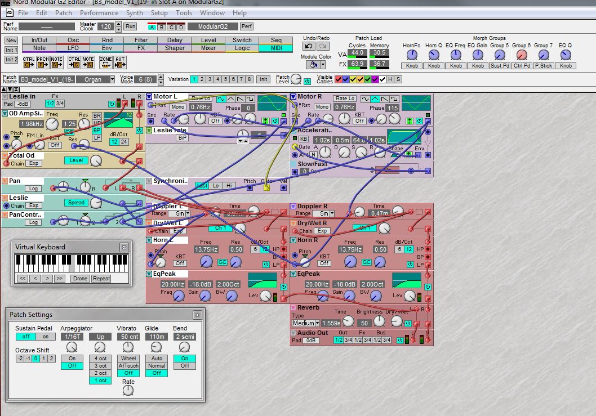Click the Module Color paint bucket
This screenshot has width=596, height=416.
314,65
